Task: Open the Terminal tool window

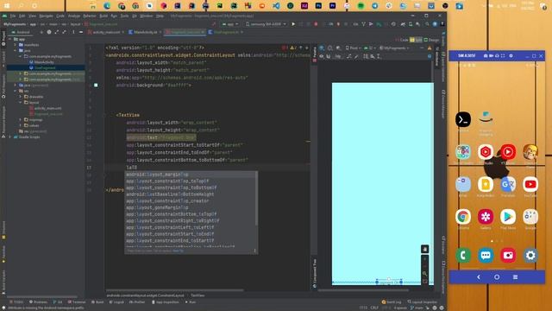Action: (x=77, y=302)
